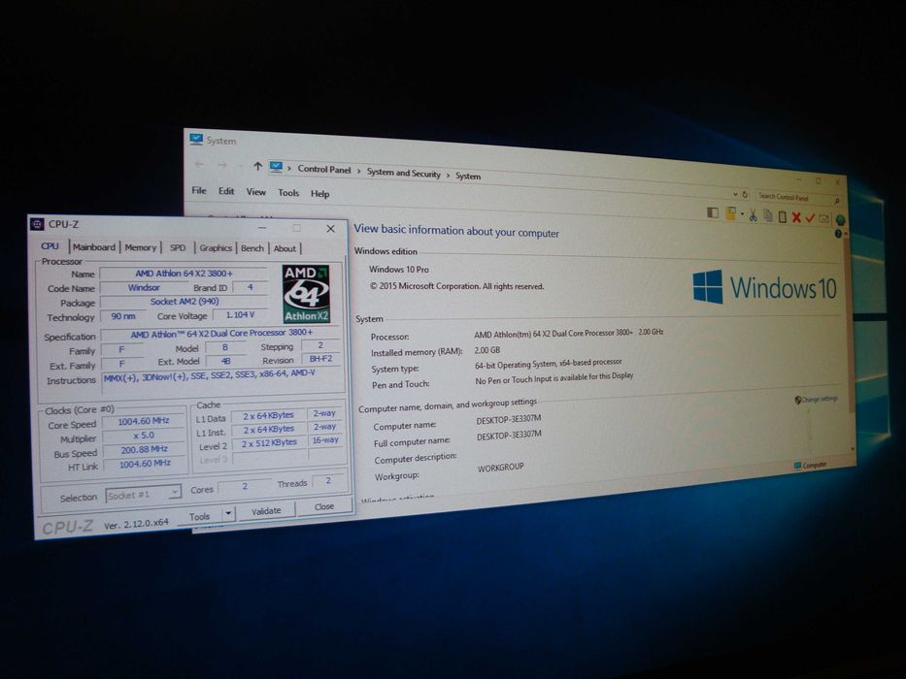Viewport: 906px width, 679px height.
Task: Open the views dropdown arrow beside yellow icon
Action: point(742,214)
